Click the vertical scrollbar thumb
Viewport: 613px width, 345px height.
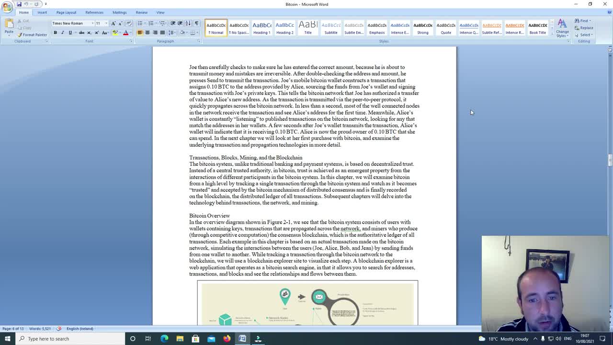click(x=610, y=160)
